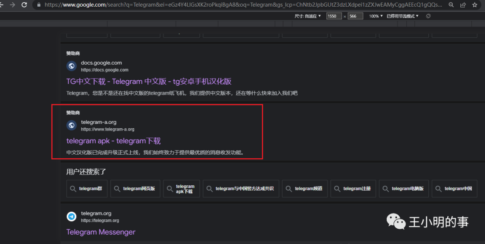Open the 尺寸: 自适应 dimension dropdown
485x244 pixels.
point(308,16)
